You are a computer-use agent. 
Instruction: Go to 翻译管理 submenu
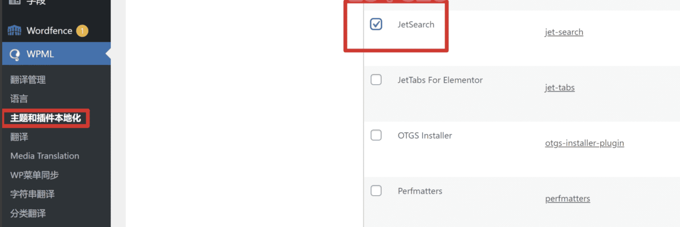click(x=28, y=80)
